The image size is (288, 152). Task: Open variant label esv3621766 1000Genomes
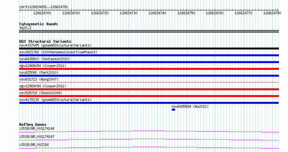click(58, 52)
